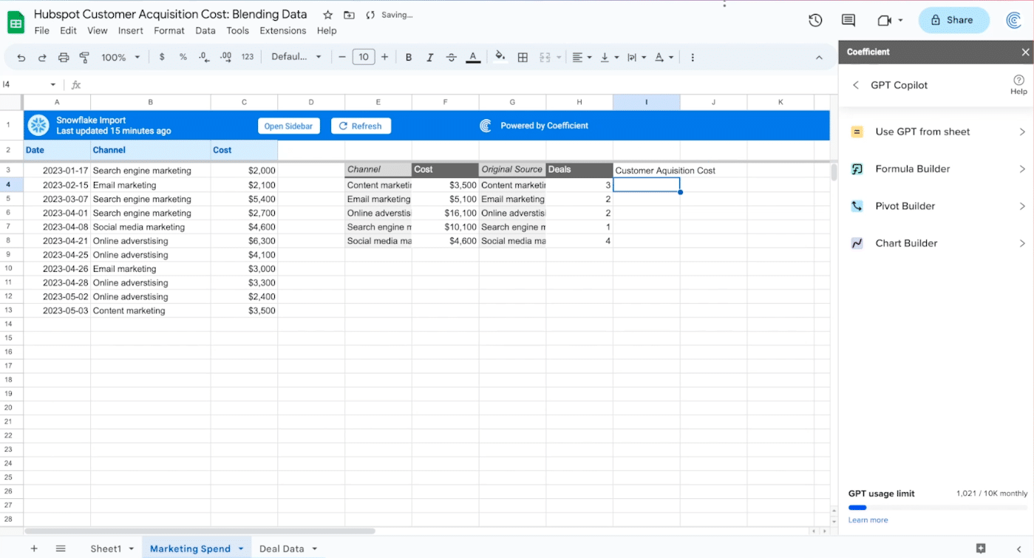Viewport: 1034px width, 558px height.
Task: Open version history clock icon
Action: pos(815,21)
